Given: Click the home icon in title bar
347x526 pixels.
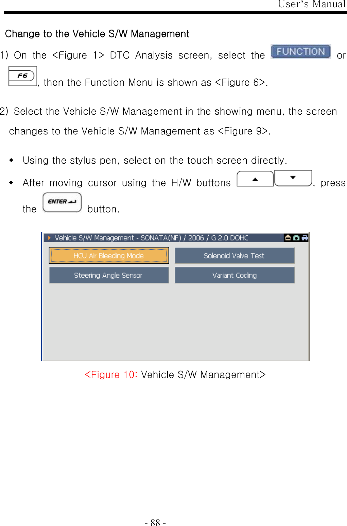Looking at the screenshot, I should coord(288,238).
